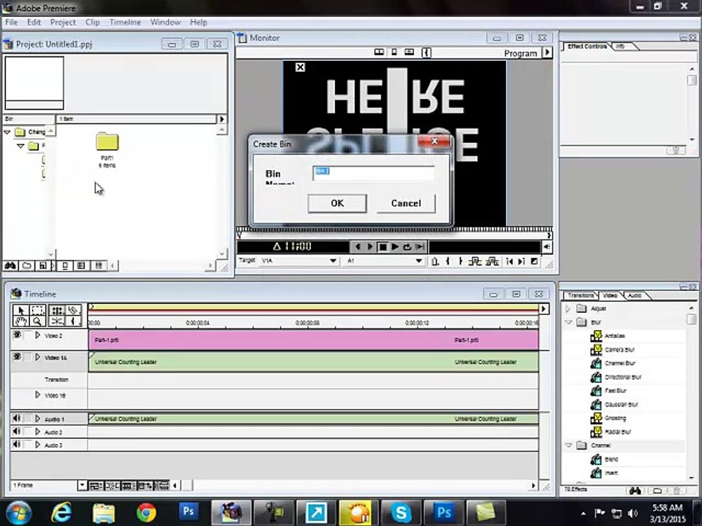Open the audio target A1 dropdown
Image resolution: width=702 pixels, height=526 pixels.
[419, 261]
